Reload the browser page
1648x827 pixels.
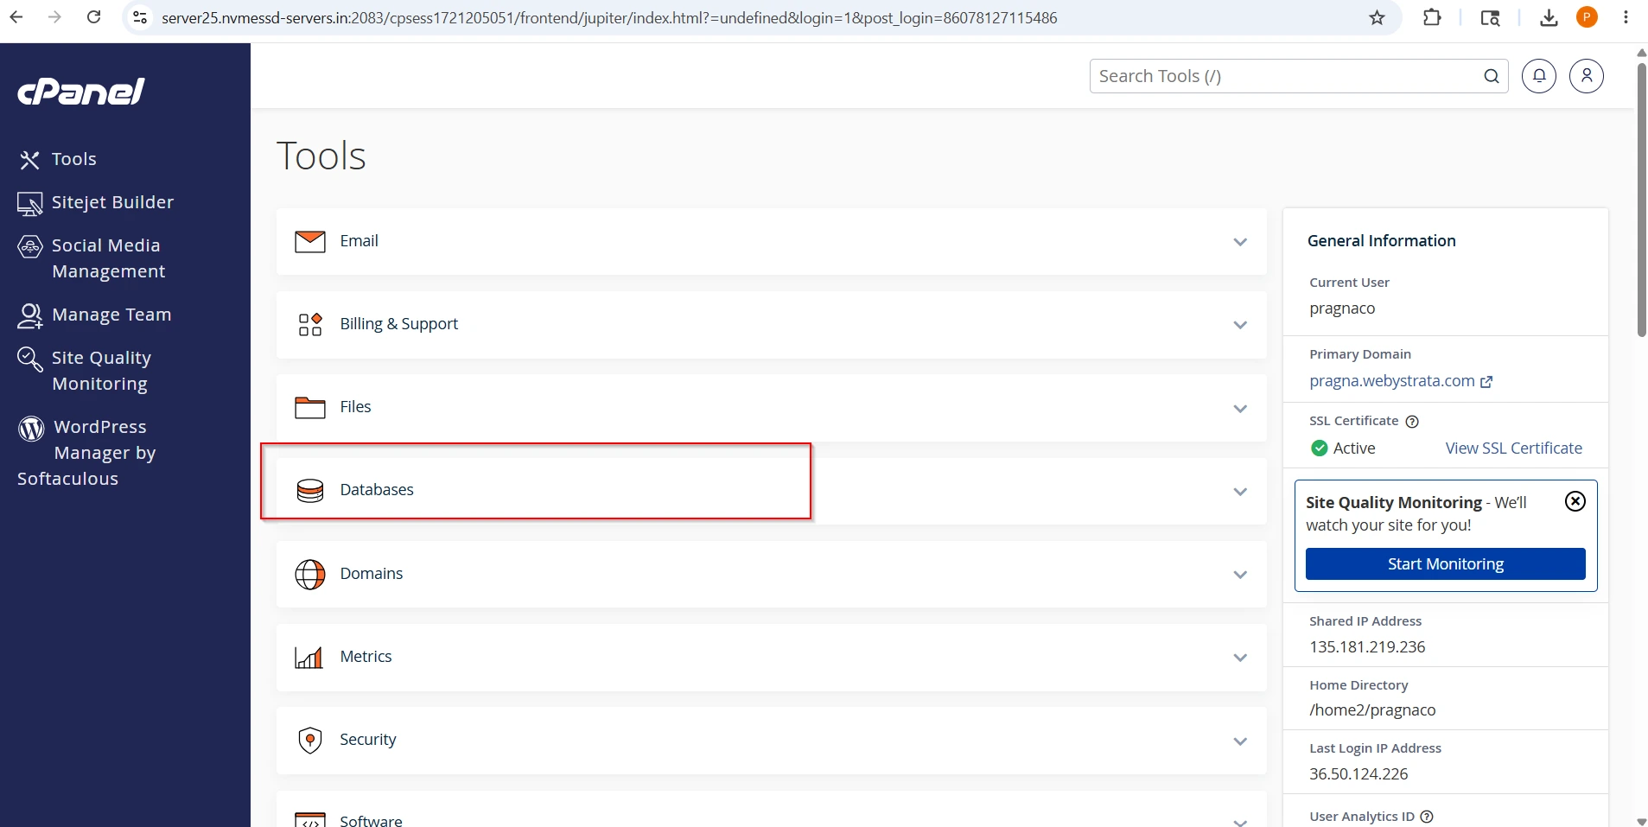coord(94,17)
